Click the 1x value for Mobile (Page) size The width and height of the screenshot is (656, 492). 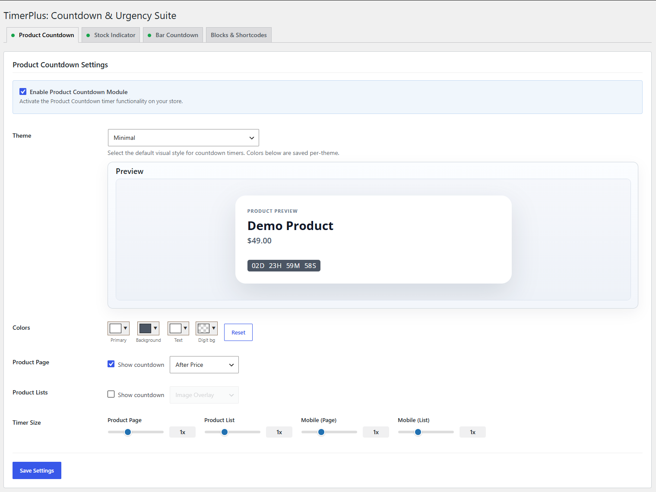coord(376,432)
